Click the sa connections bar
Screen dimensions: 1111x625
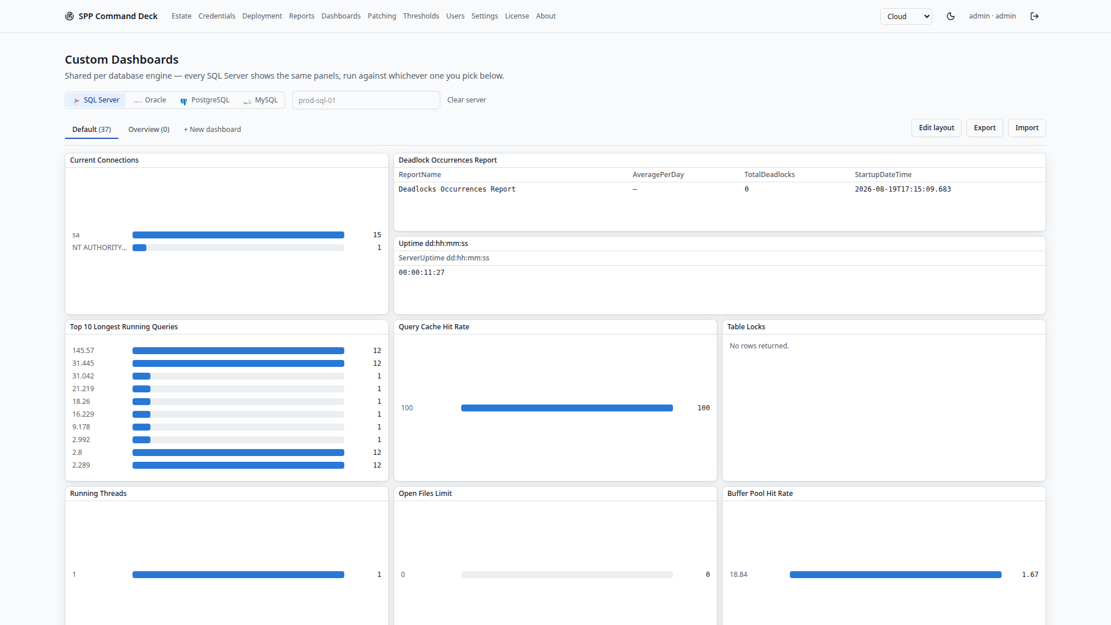(238, 235)
